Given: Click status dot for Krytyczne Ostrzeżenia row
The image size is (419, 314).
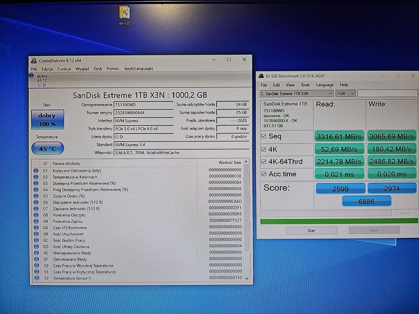Looking at the screenshot, I should (36, 170).
